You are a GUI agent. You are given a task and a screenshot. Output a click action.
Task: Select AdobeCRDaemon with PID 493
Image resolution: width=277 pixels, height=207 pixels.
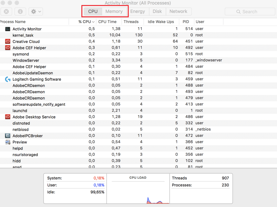[x=138, y=92]
